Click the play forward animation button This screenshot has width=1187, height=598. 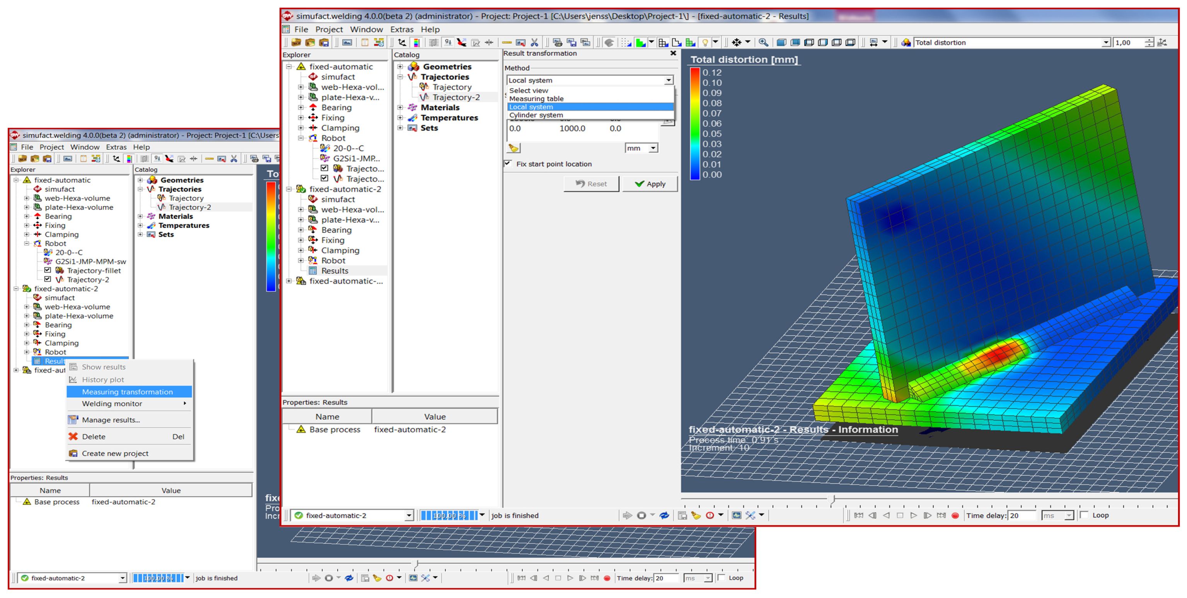pos(913,515)
